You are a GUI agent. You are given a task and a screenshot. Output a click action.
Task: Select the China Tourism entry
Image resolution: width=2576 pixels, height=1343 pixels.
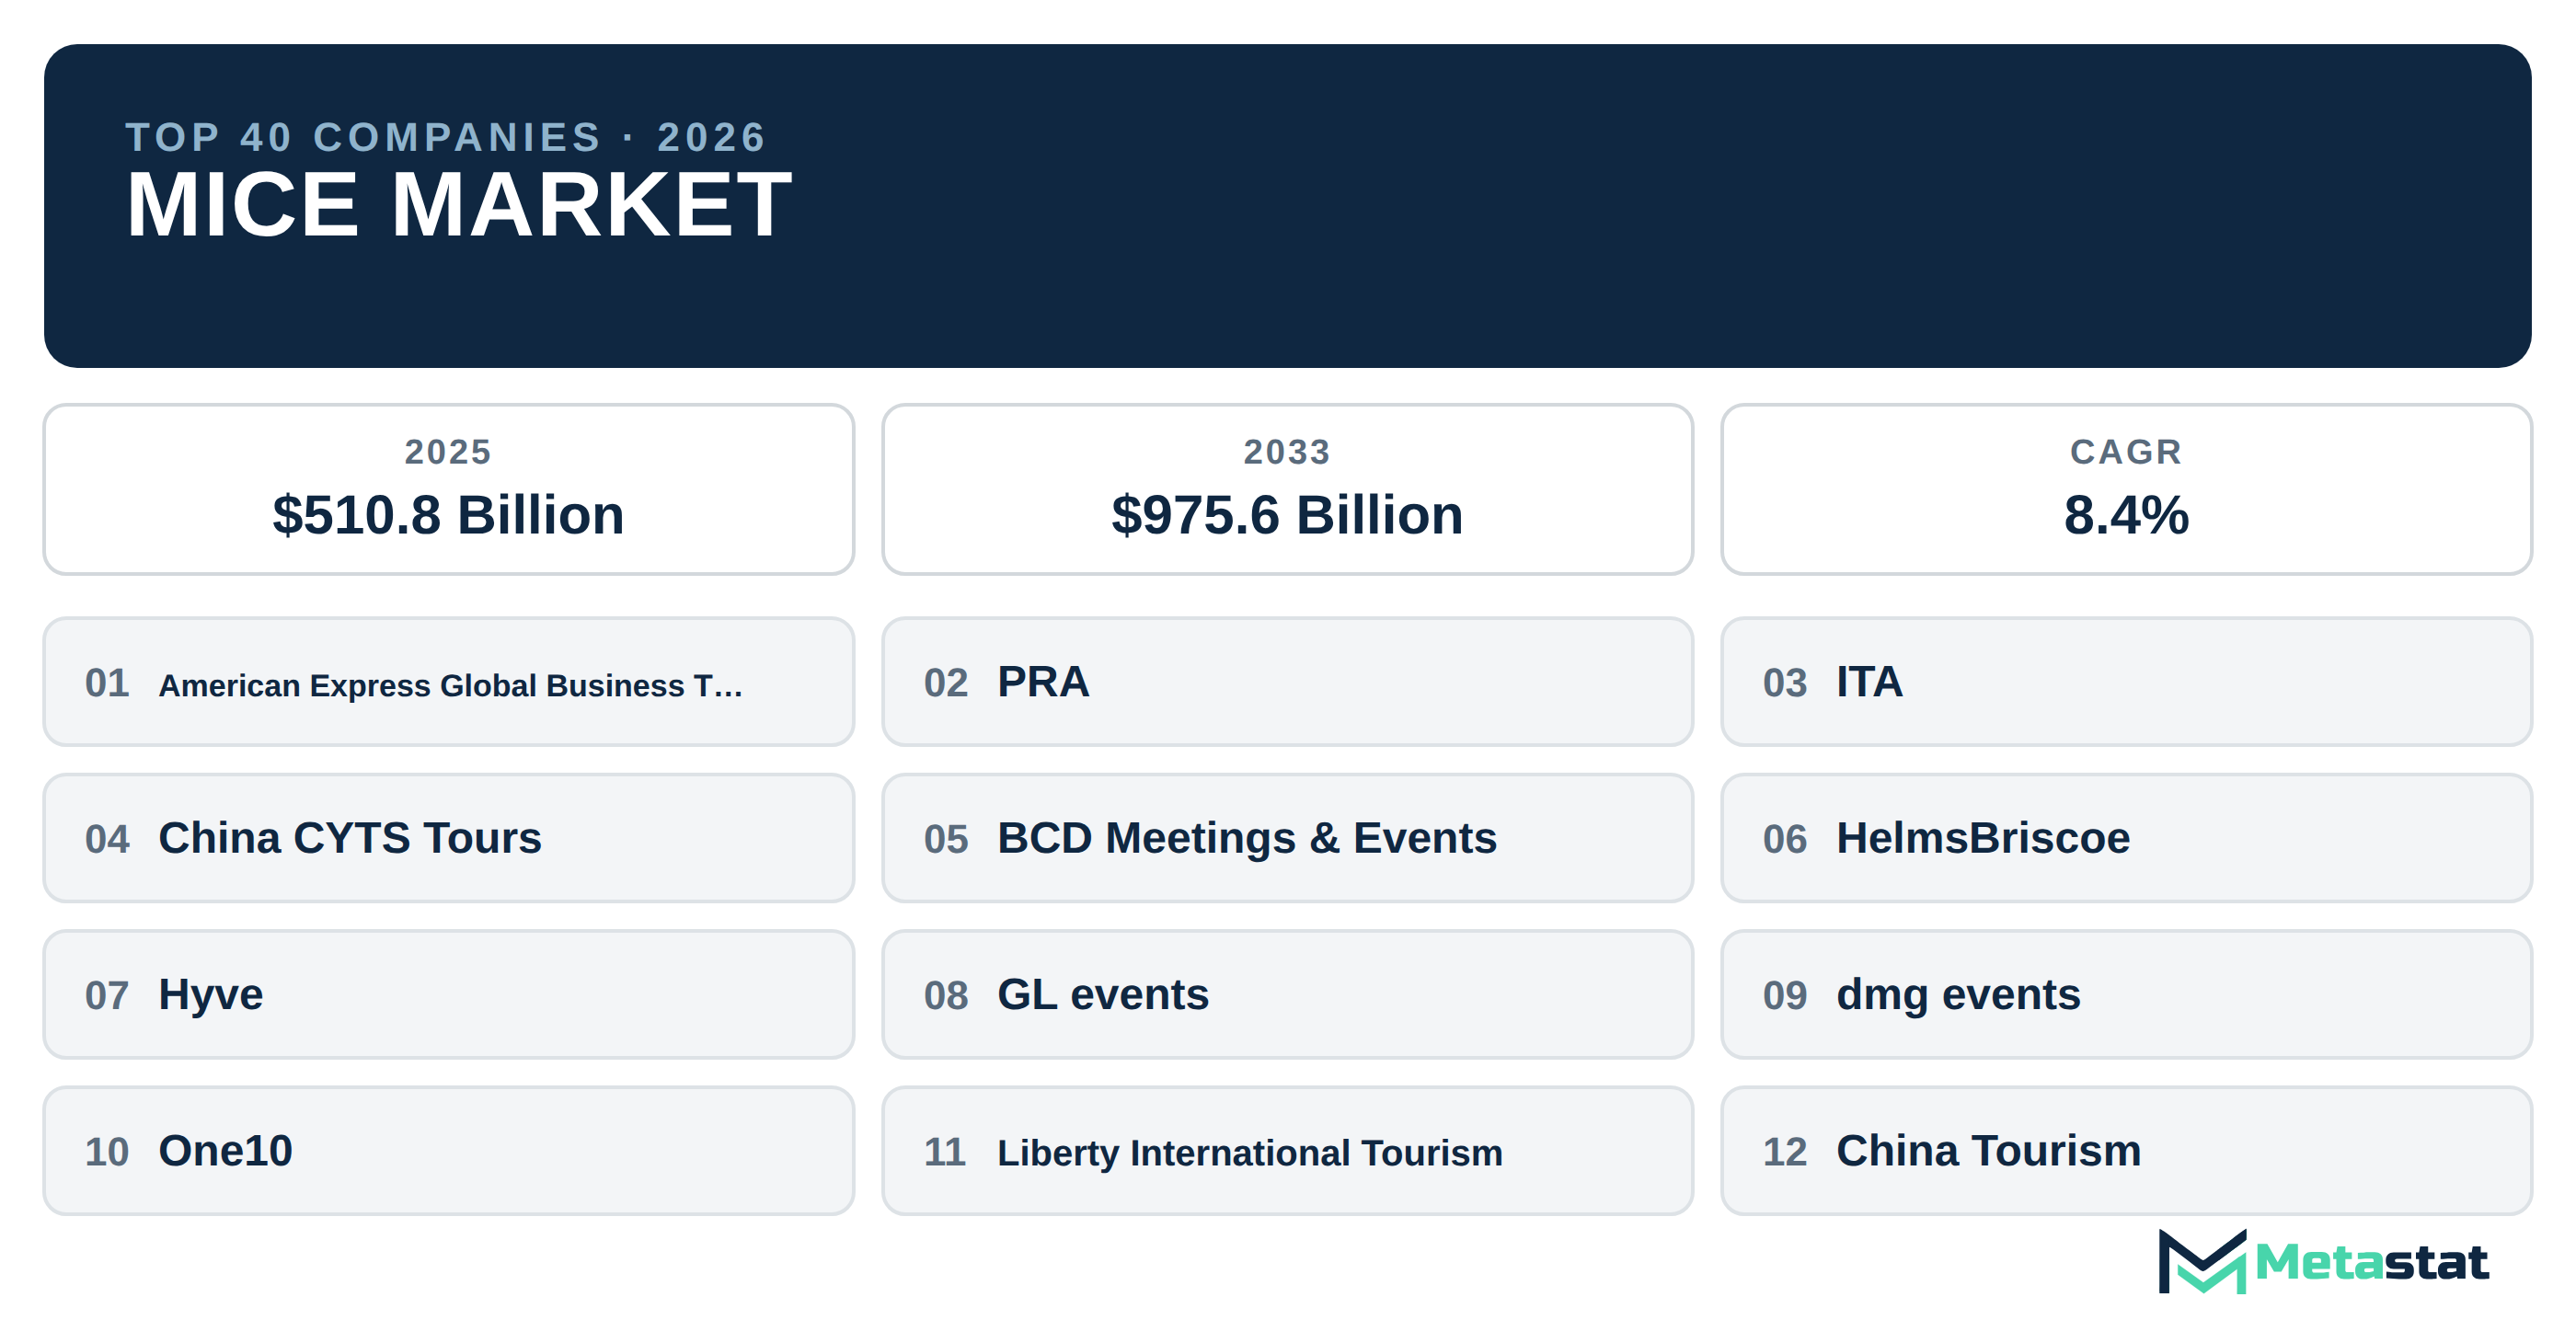[x=2126, y=1151]
